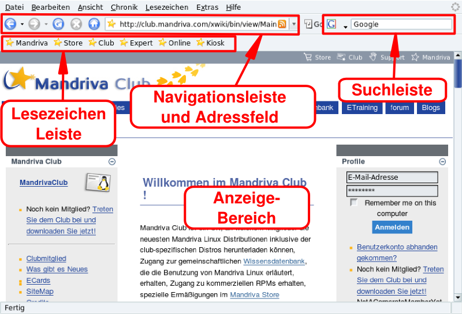Image resolution: width=462 pixels, height=314 pixels.
Task: Click the RSS feed icon in address bar
Action: (282, 24)
